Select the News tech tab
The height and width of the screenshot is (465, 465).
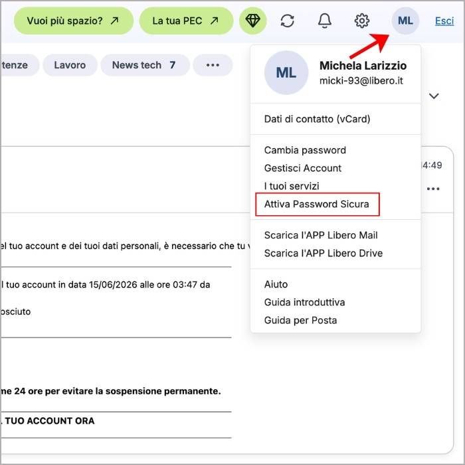pyautogui.click(x=145, y=65)
